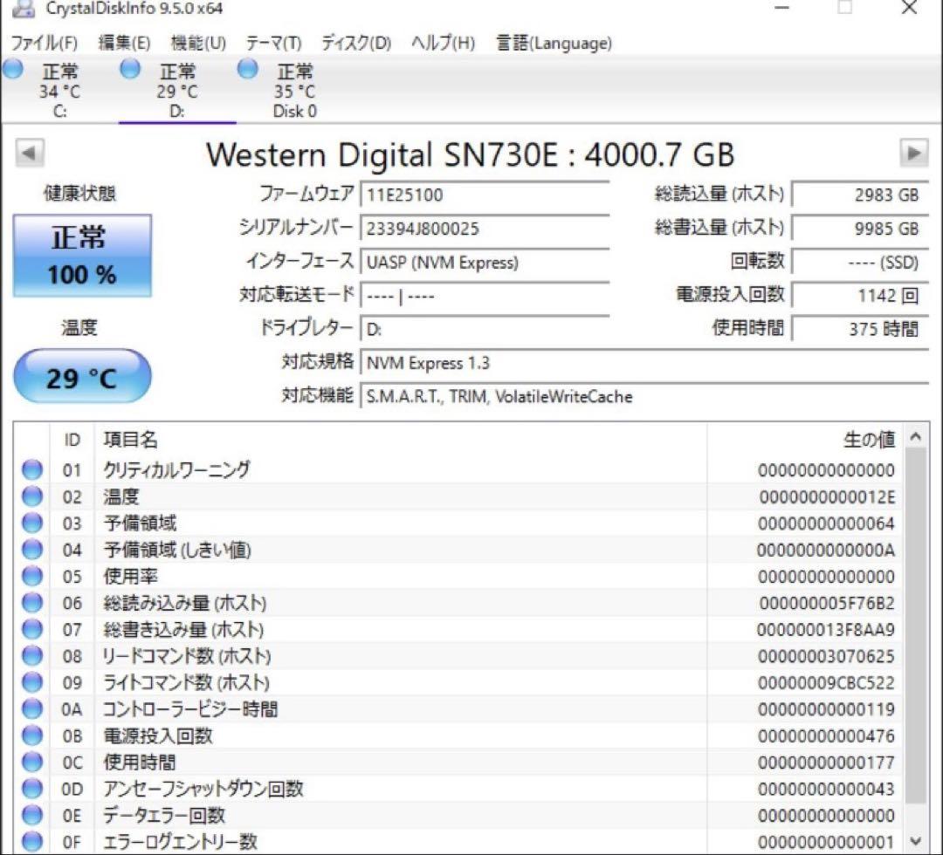Click status icon for 総読み込み量 (ホスト) row
The height and width of the screenshot is (855, 943).
(32, 603)
